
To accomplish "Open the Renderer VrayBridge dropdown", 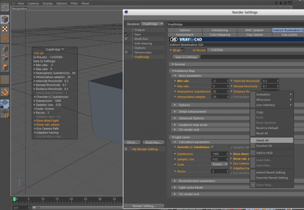I will [152, 24].
